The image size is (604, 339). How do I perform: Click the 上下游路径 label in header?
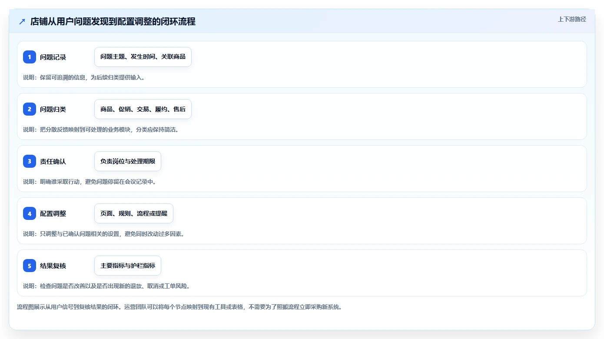point(572,19)
